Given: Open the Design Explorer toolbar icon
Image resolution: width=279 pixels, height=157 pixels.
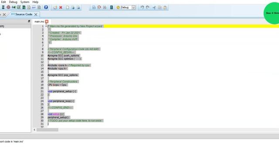Looking at the screenshot, I should (x=24, y=7).
